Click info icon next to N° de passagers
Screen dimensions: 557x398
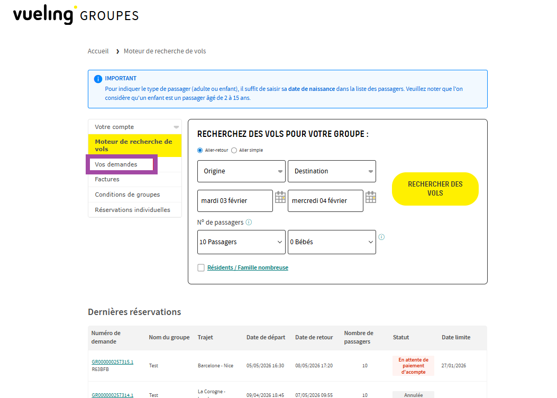[249, 223]
